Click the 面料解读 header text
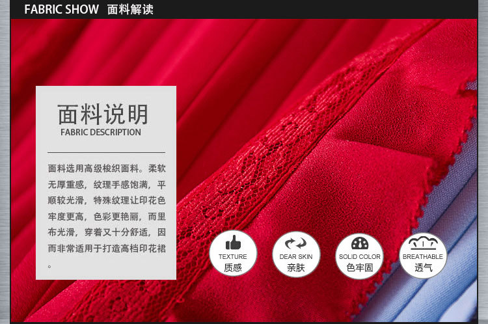This screenshot has width=488, height=324. tap(130, 9)
